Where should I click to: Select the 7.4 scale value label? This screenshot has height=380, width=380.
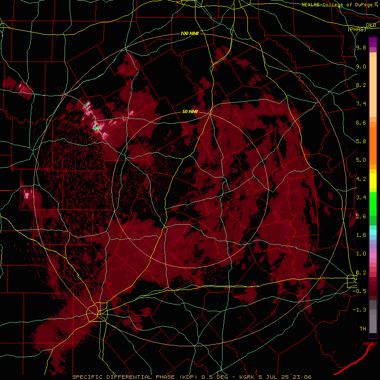point(361,104)
